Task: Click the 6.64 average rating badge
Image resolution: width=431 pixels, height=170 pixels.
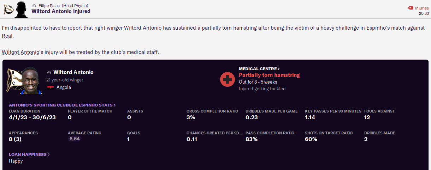Action: click(x=74, y=139)
